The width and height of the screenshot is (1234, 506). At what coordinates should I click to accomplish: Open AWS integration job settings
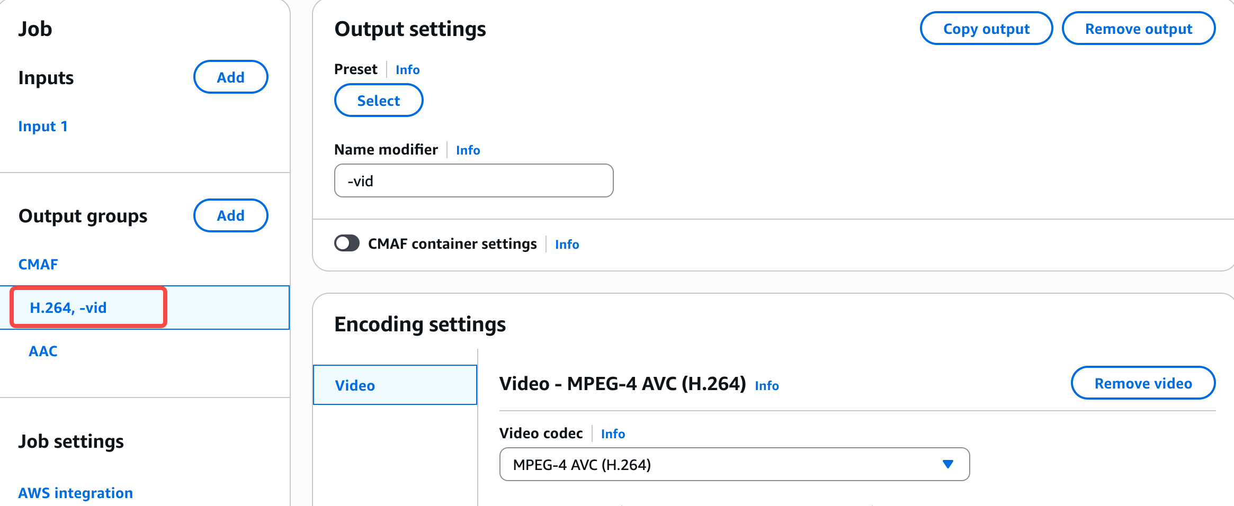pos(75,493)
